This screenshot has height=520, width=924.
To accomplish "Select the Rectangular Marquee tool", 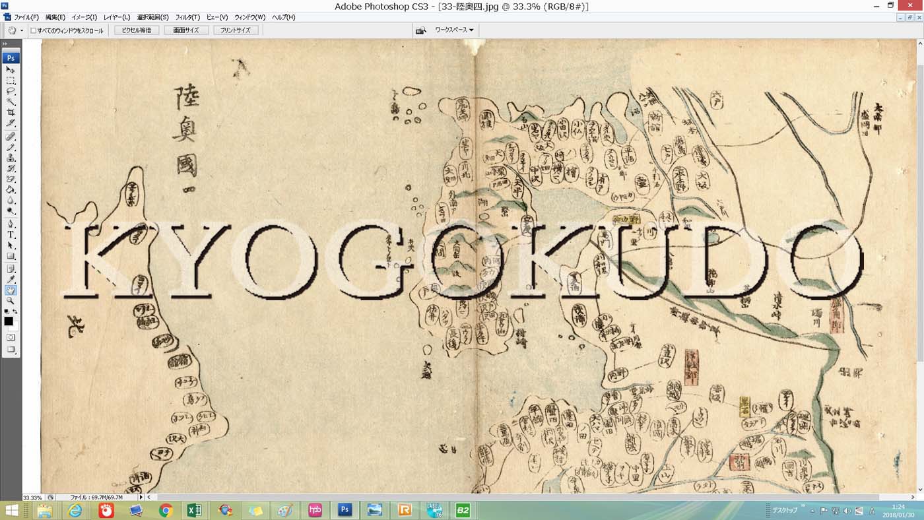I will pos(11,81).
